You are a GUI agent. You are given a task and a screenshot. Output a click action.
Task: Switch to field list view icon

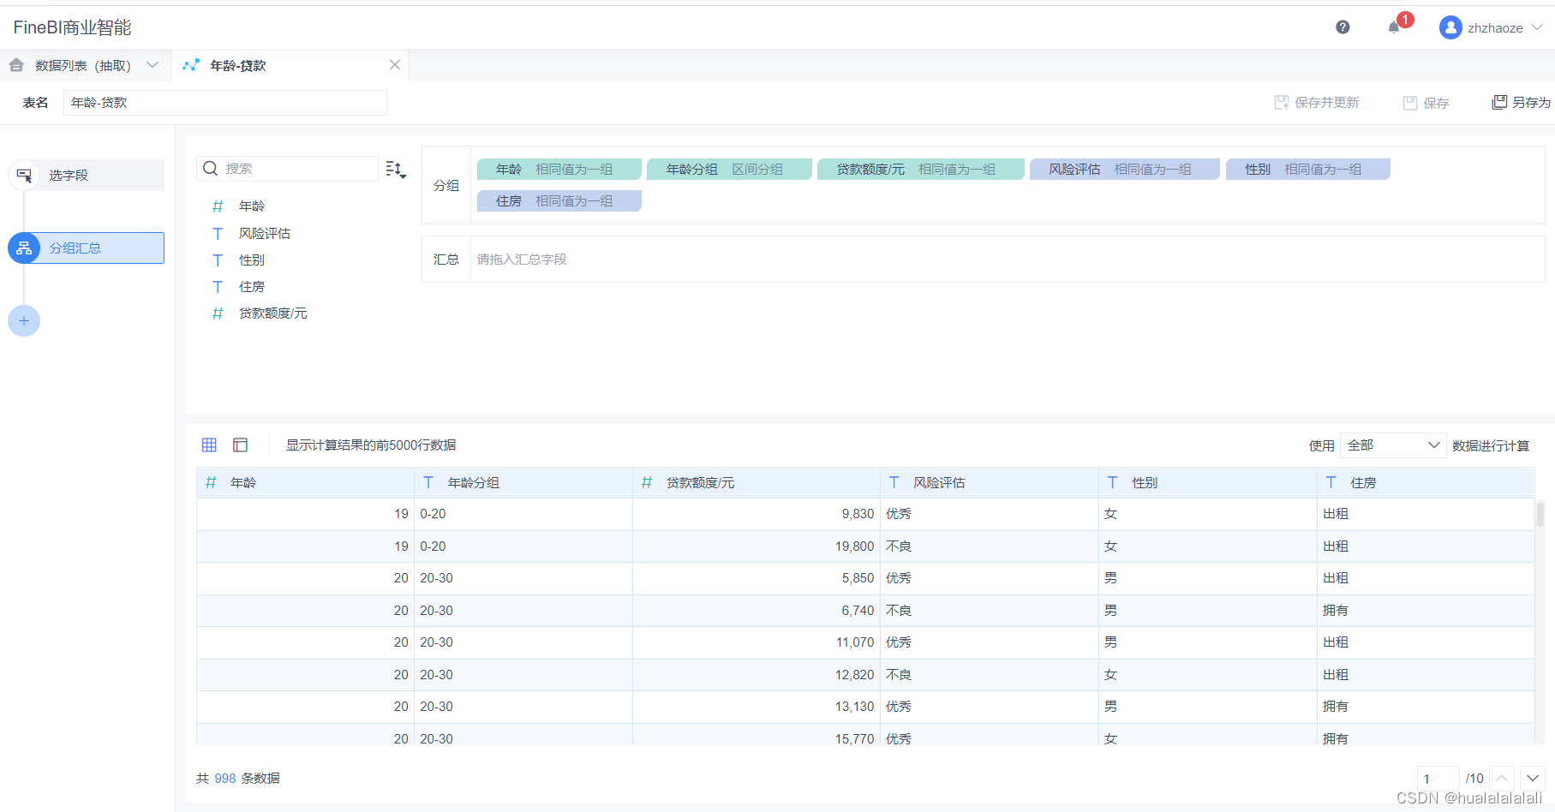(x=241, y=445)
